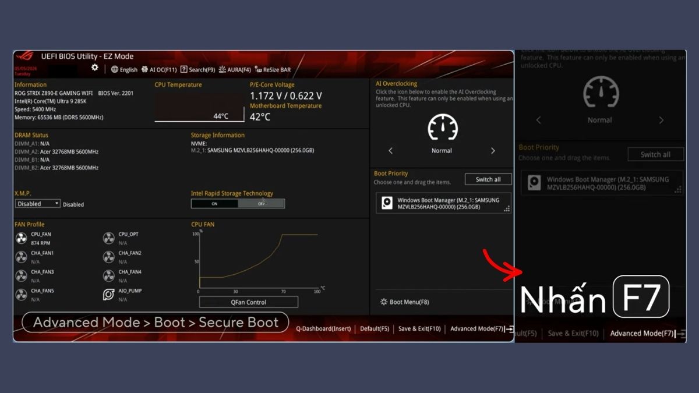Open AURA(F4) lighting control

pyautogui.click(x=235, y=69)
